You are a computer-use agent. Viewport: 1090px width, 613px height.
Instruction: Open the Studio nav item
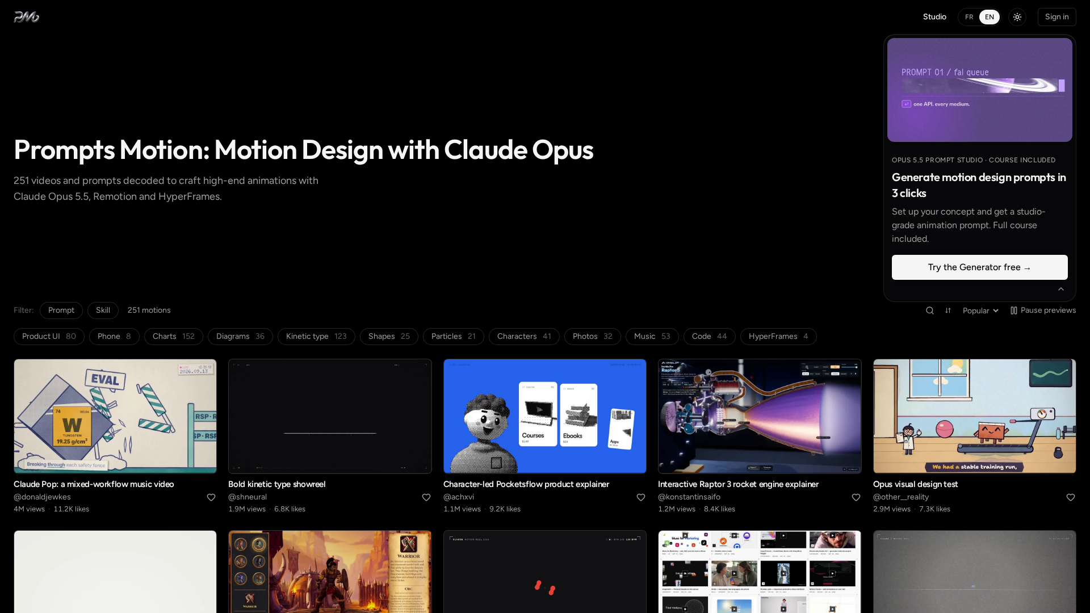click(934, 17)
